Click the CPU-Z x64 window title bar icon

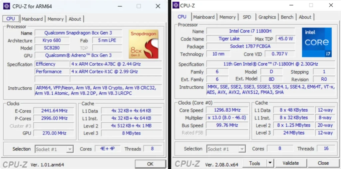(x=176, y=5)
